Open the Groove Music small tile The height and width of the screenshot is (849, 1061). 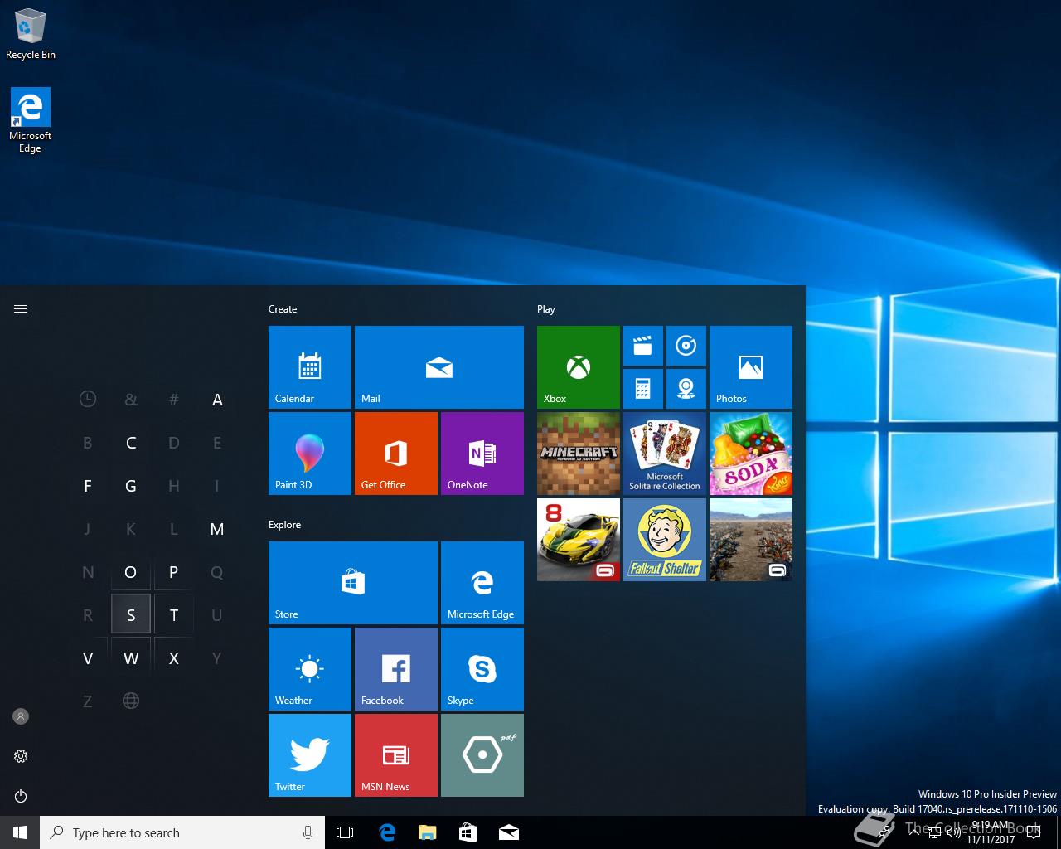point(686,346)
